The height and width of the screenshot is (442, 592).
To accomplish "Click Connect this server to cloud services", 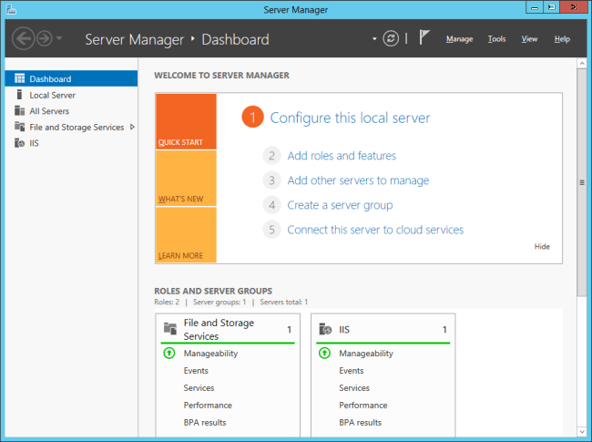I will click(375, 230).
